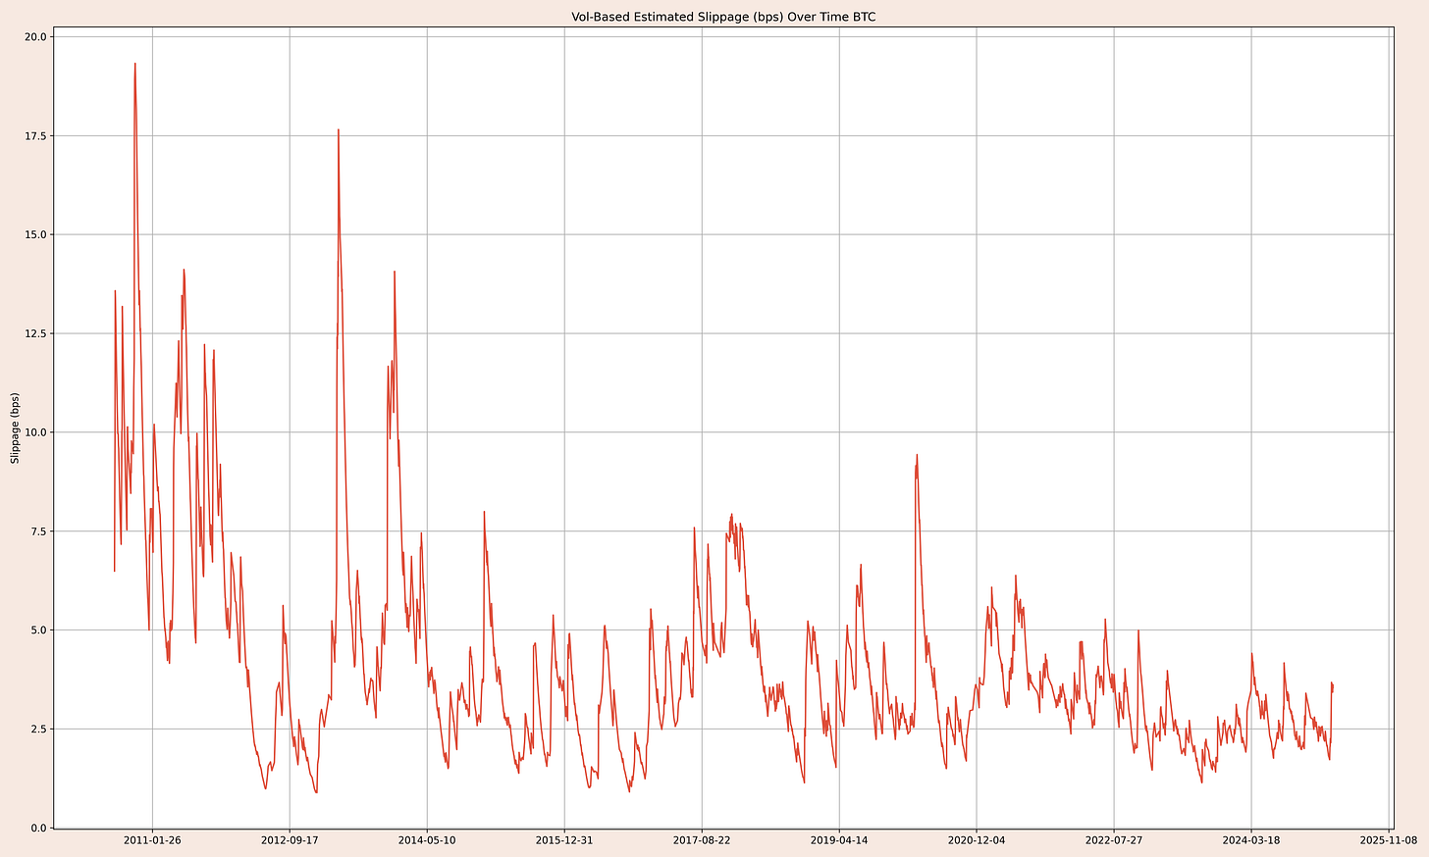Click the 2.5 y-axis tick label
Viewport: 1429px width, 857px height.
tap(40, 729)
